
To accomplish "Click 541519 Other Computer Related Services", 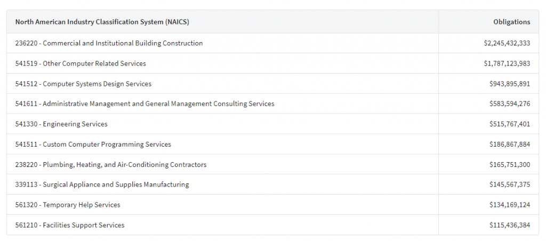I will tap(81, 63).
